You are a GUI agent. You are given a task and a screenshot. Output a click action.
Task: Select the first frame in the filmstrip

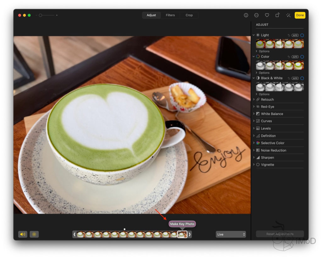pyautogui.click(x=81, y=234)
